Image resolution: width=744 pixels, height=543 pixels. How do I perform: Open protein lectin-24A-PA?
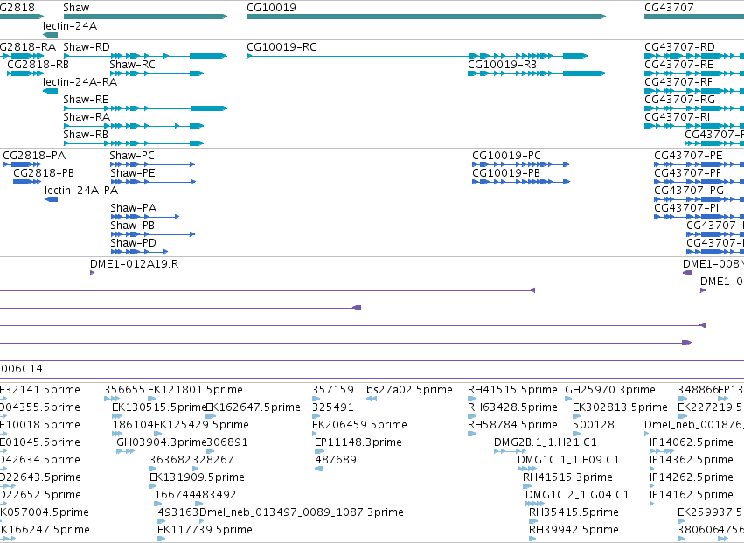point(81,191)
